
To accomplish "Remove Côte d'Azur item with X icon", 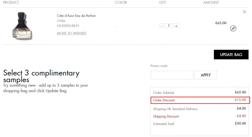I will point(245,12).
